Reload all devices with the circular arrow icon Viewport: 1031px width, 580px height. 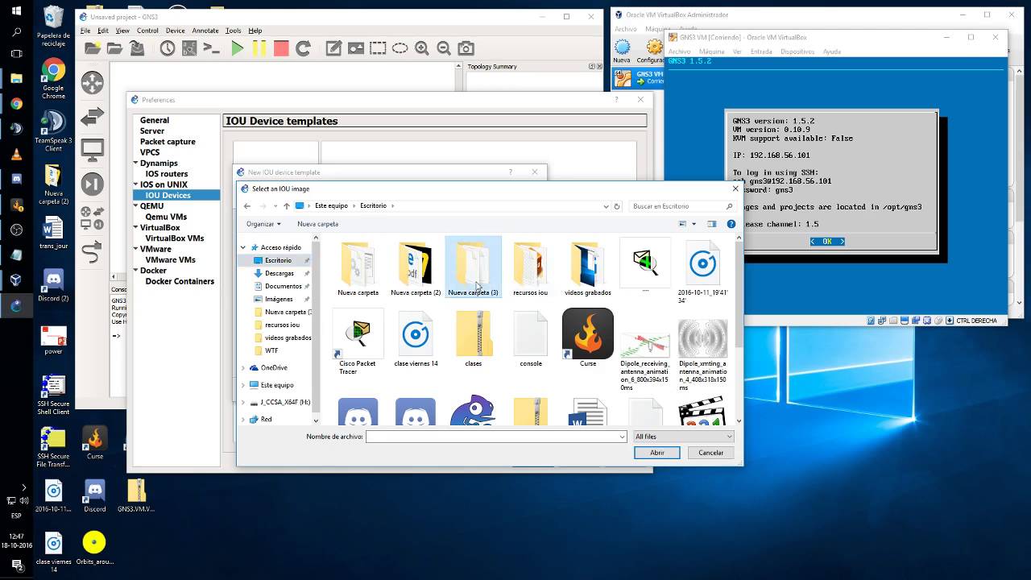coord(303,48)
